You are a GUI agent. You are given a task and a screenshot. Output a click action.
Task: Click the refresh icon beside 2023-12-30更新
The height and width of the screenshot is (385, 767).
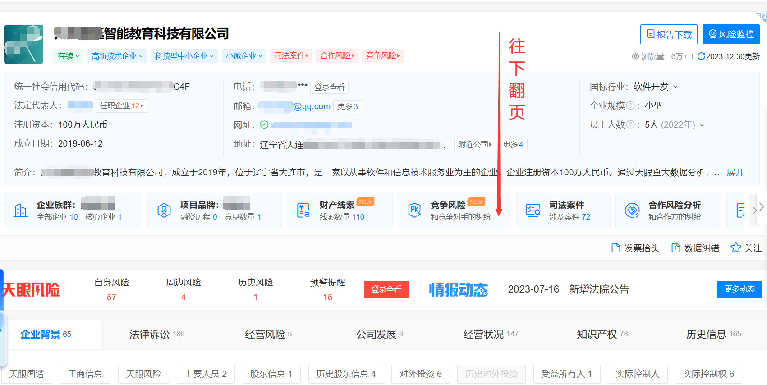701,56
